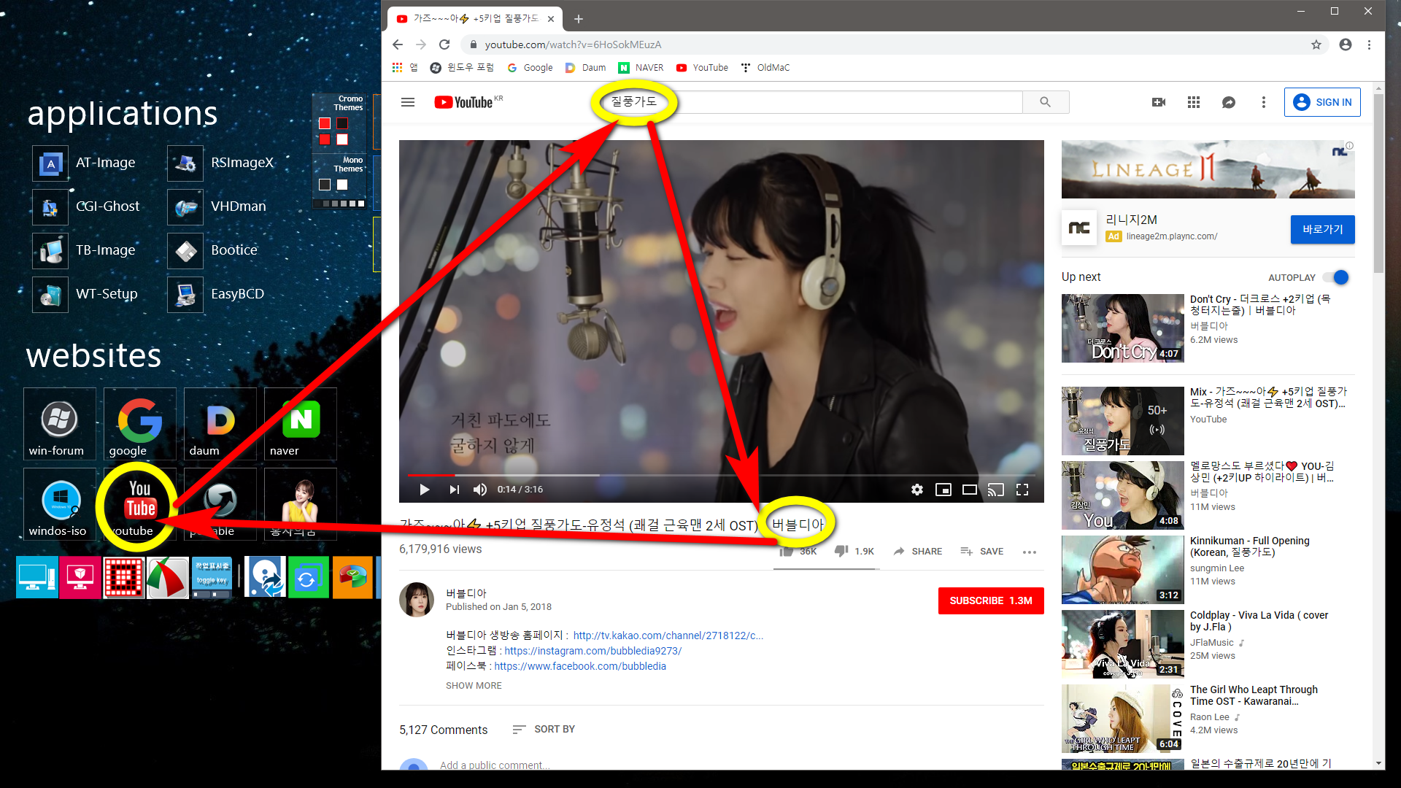Viewport: 1401px width, 788px height.
Task: Skip to next video in player
Action: click(x=454, y=490)
